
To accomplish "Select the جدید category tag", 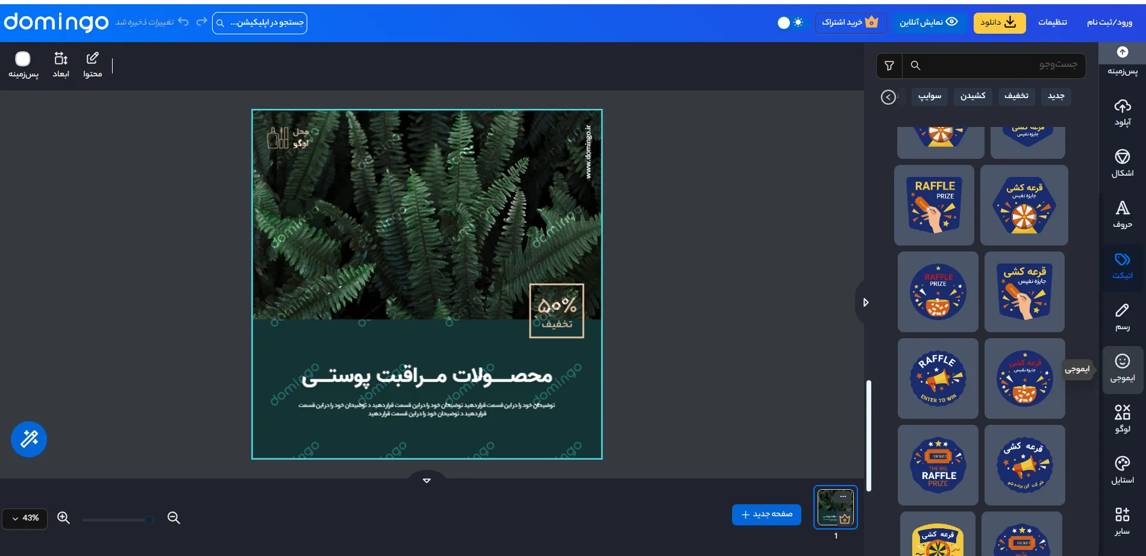I will (x=1056, y=96).
